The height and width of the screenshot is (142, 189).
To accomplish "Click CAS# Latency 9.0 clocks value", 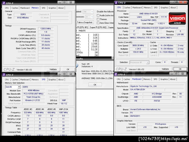I will [46, 35].
